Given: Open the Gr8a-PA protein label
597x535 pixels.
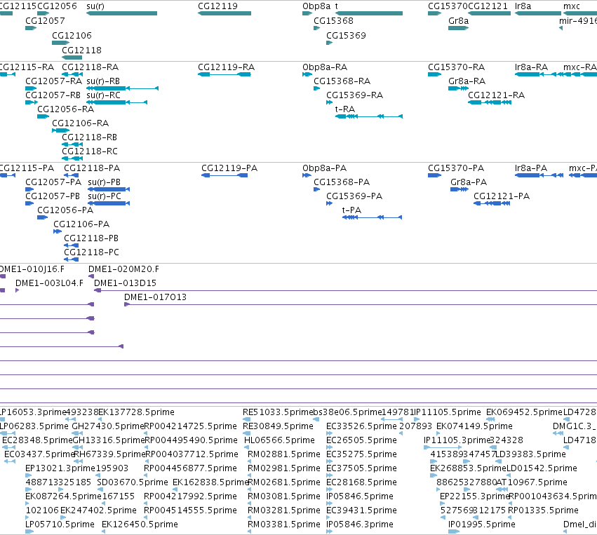Looking at the screenshot, I should [469, 182].
